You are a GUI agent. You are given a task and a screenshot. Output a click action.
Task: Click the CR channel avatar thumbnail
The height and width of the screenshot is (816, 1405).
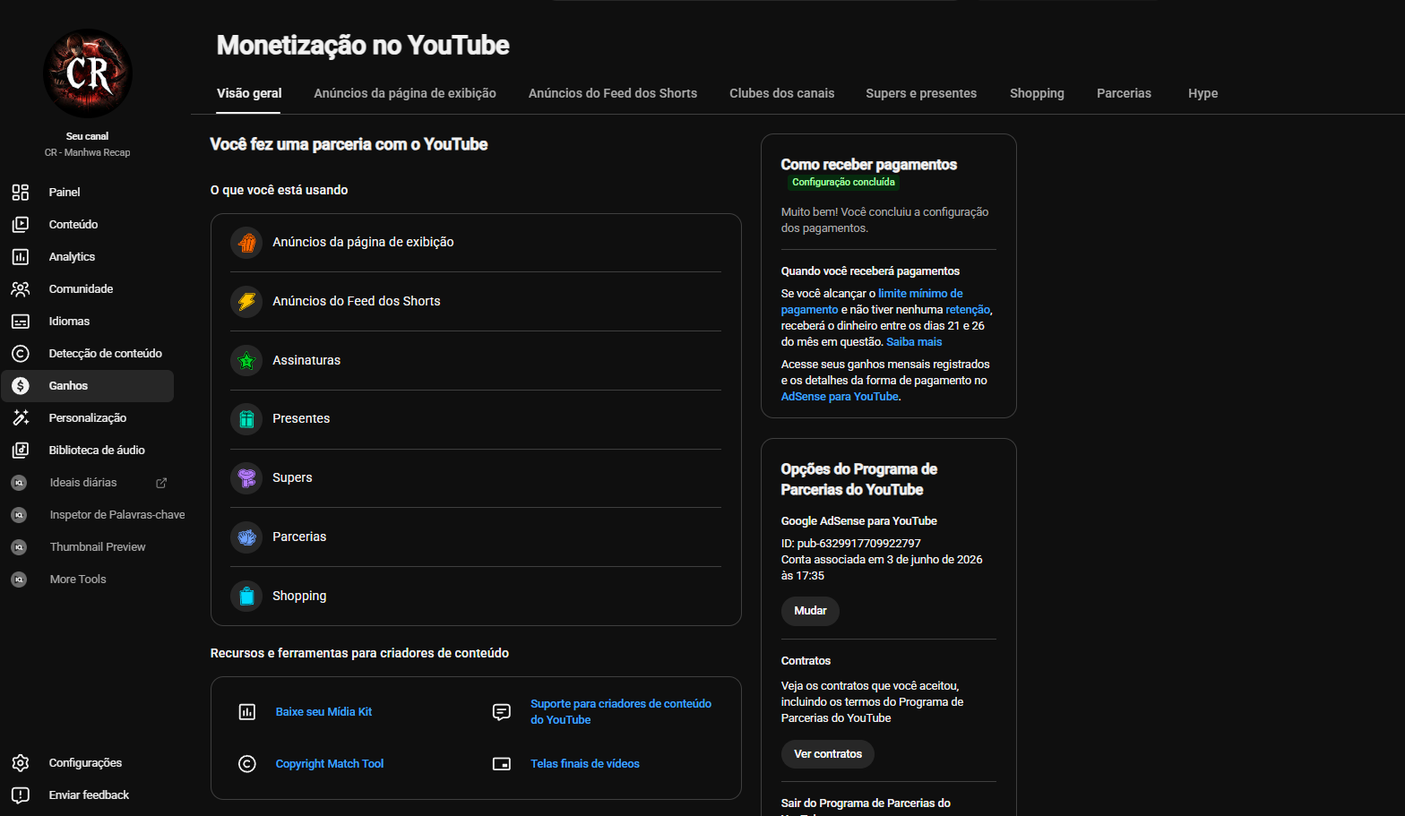[x=88, y=73]
